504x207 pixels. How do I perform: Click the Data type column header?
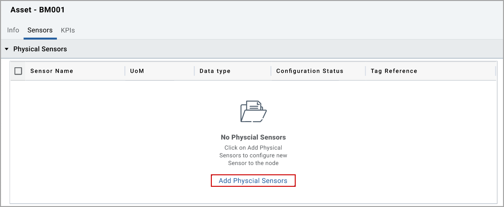(x=215, y=71)
